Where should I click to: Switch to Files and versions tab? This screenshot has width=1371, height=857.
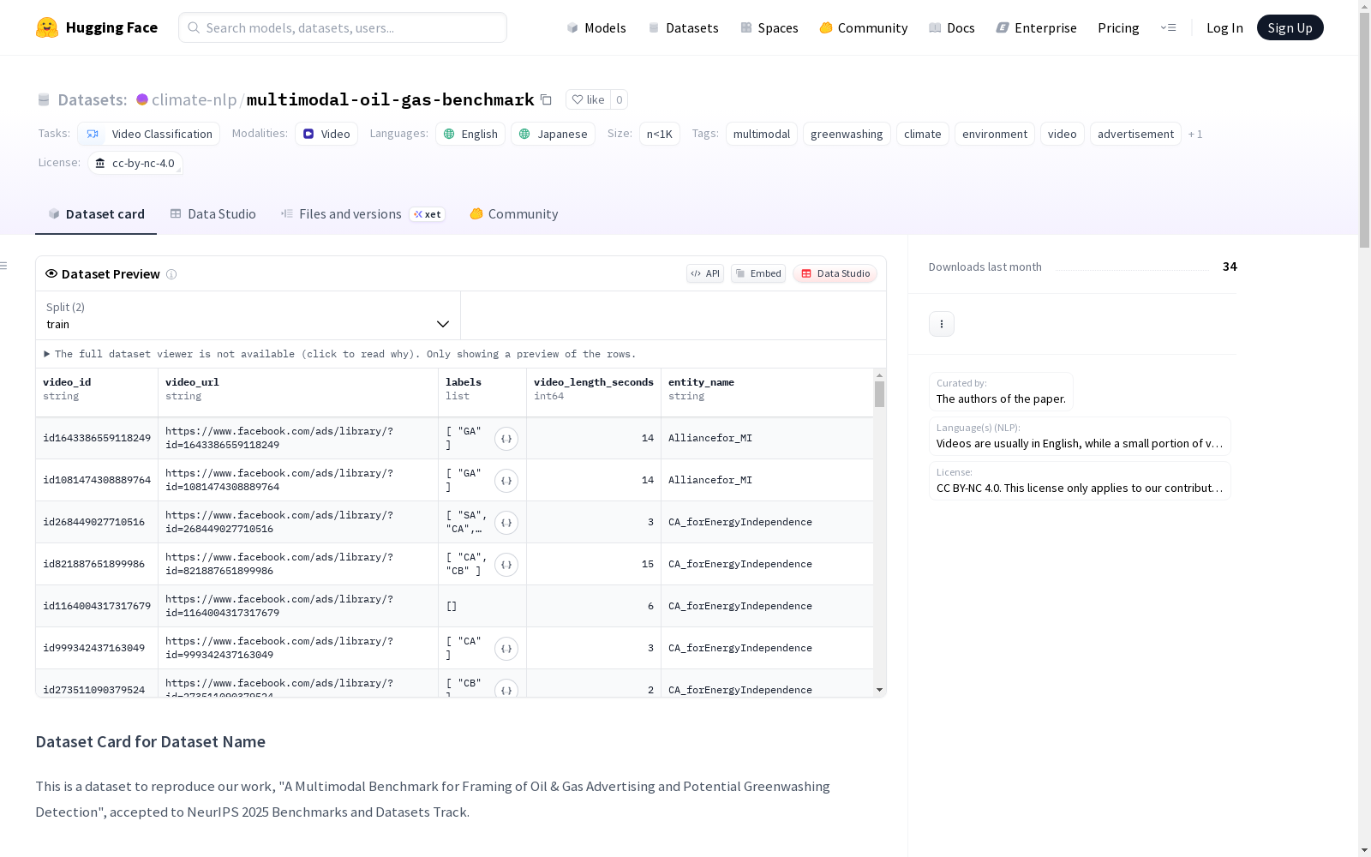click(362, 214)
